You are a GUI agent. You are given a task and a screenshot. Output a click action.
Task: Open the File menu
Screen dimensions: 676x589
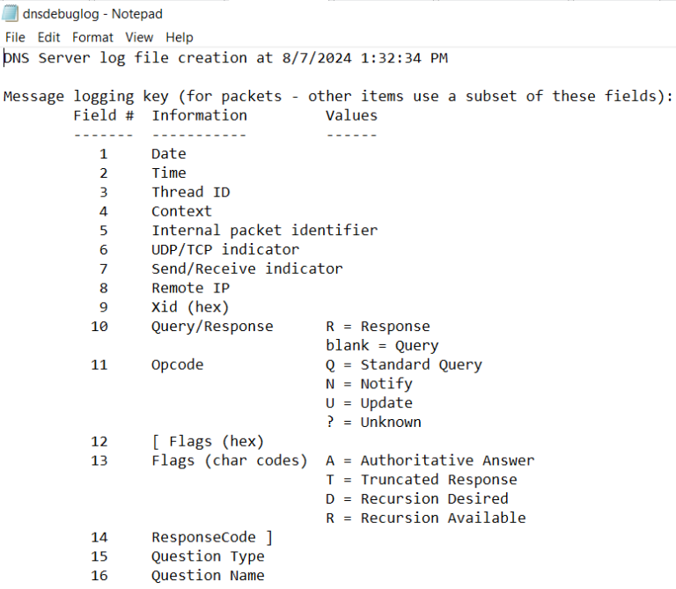[15, 38]
